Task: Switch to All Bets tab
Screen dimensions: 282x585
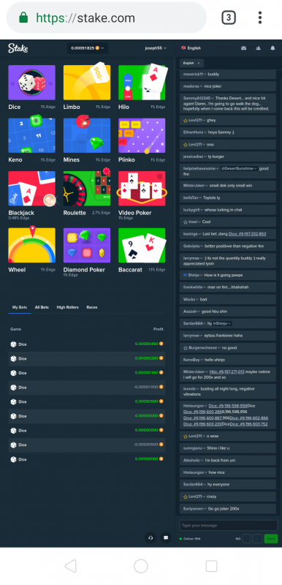Action: [42, 307]
